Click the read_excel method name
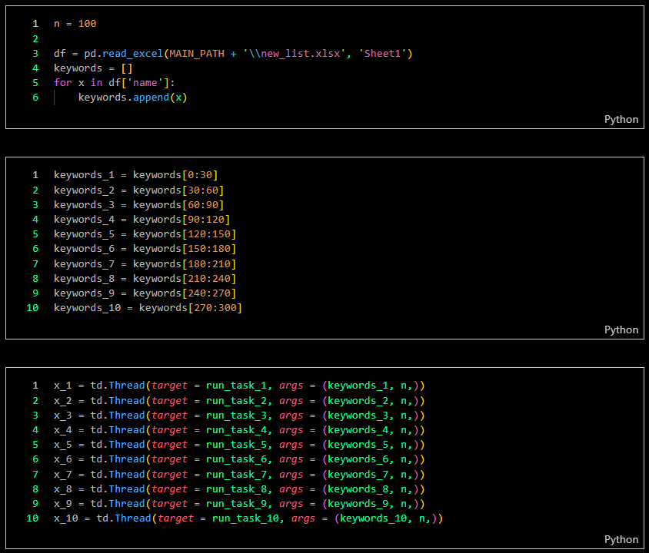649x553 pixels. click(x=132, y=53)
